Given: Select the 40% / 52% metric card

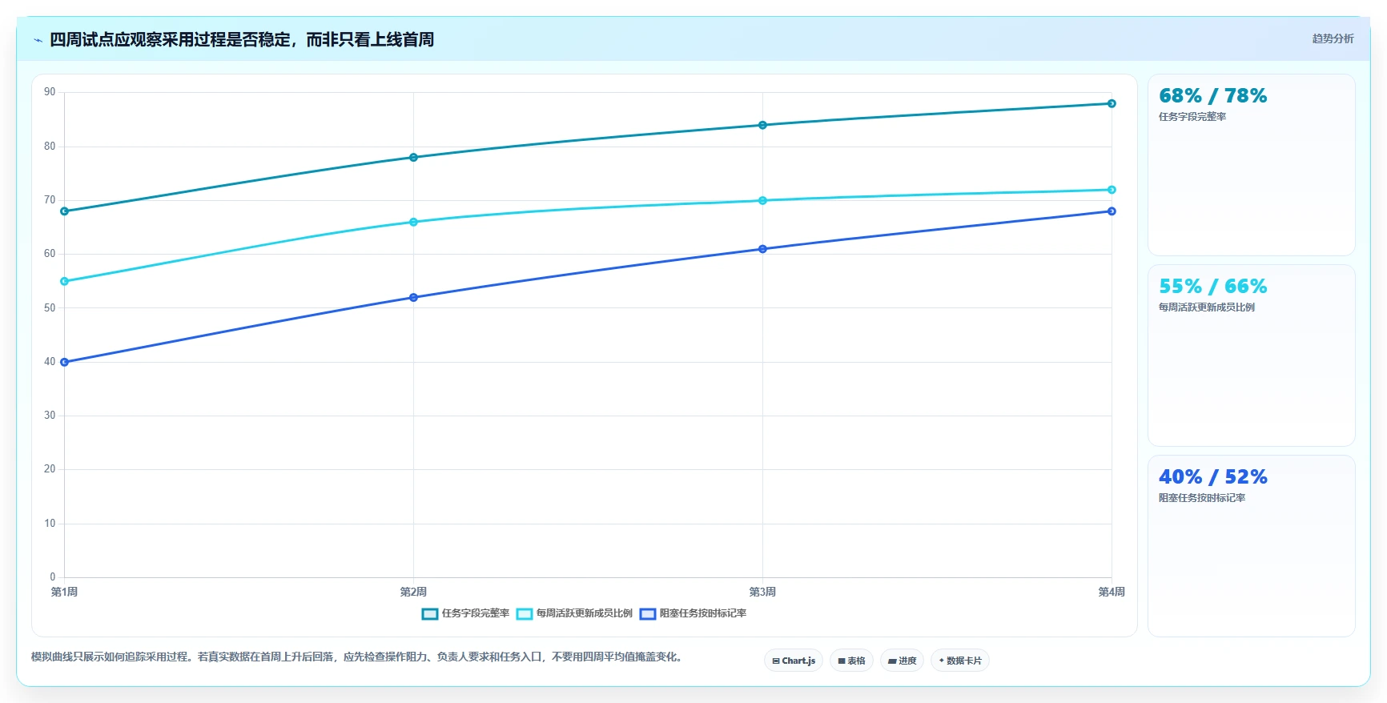Looking at the screenshot, I should point(1252,546).
